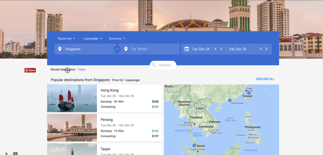Click the Taipei tower thumbnail
The height and width of the screenshot is (155, 323).
pos(72,149)
